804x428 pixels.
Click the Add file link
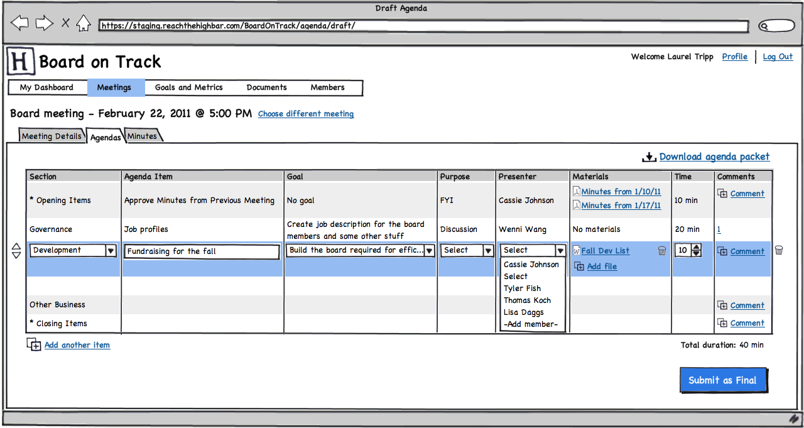[x=602, y=266]
